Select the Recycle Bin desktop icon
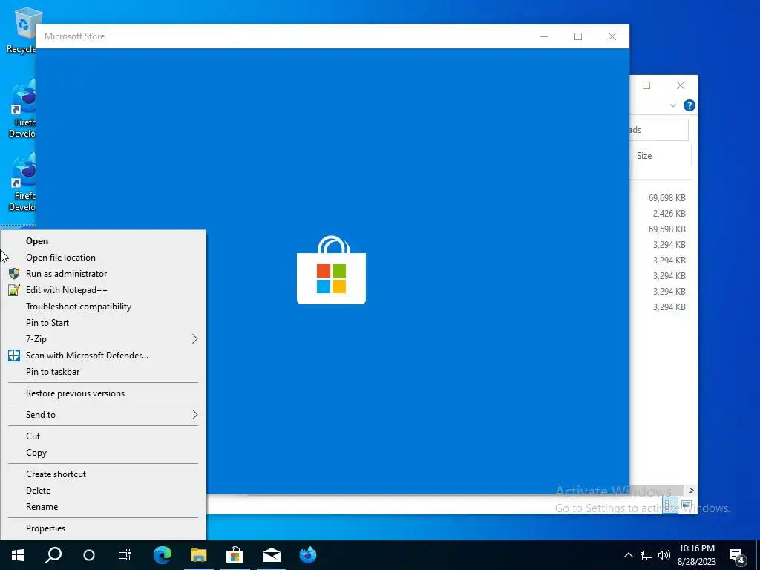760x570 pixels. [x=21, y=30]
